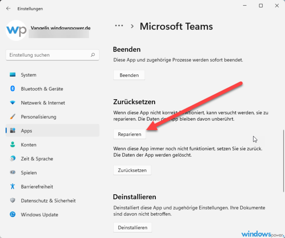Click the Bluetooth icon in the sidebar
This screenshot has height=238, width=285.
coord(13,88)
